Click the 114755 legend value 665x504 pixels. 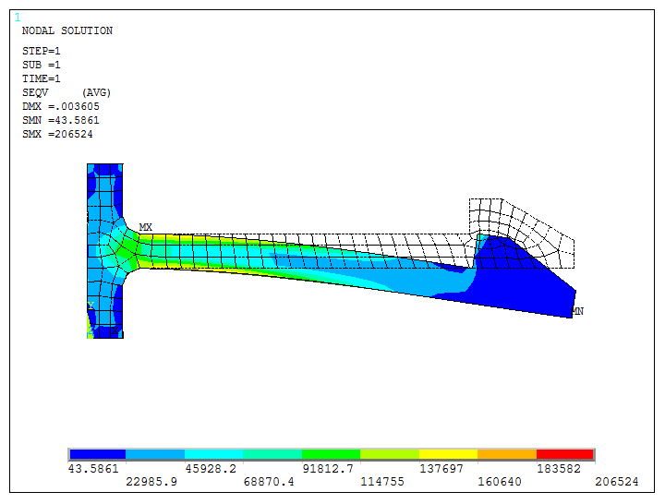381,482
